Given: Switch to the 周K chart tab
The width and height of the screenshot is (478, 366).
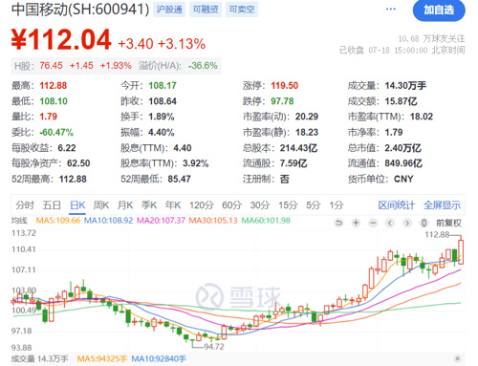Looking at the screenshot, I should click(101, 205).
